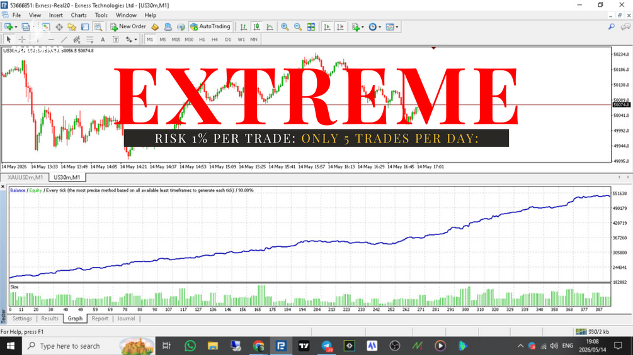The image size is (633, 355).
Task: Open WhatsApp from the taskbar
Action: pos(190,346)
